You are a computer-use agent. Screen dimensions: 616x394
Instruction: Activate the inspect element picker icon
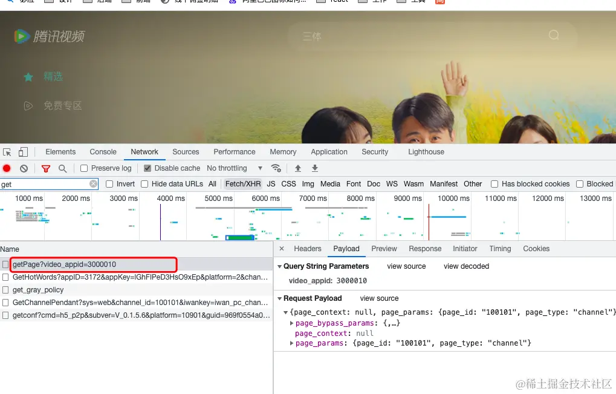coord(7,152)
